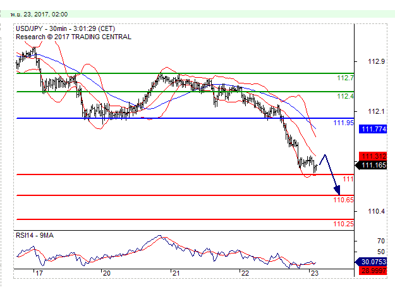Click the blue 111.774 price tag
The image size is (395, 287).
click(373, 129)
